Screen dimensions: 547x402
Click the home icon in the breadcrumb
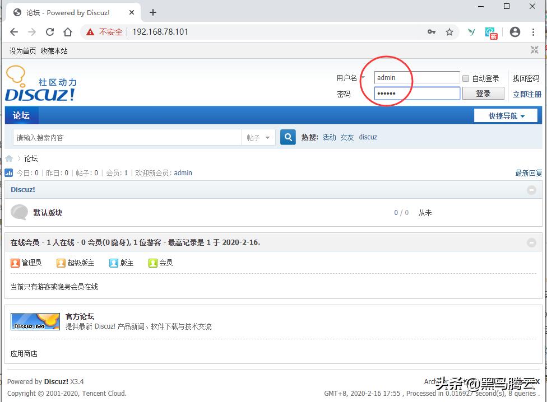(x=8, y=158)
